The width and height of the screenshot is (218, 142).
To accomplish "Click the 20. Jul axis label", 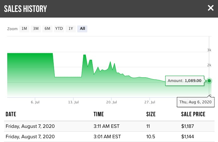I will pyautogui.click(x=112, y=102).
